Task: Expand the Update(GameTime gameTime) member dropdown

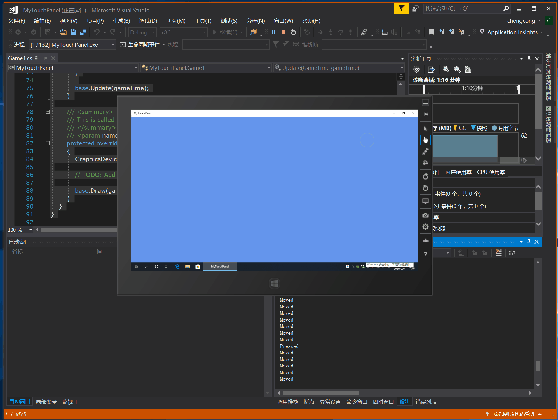Action: (402, 68)
